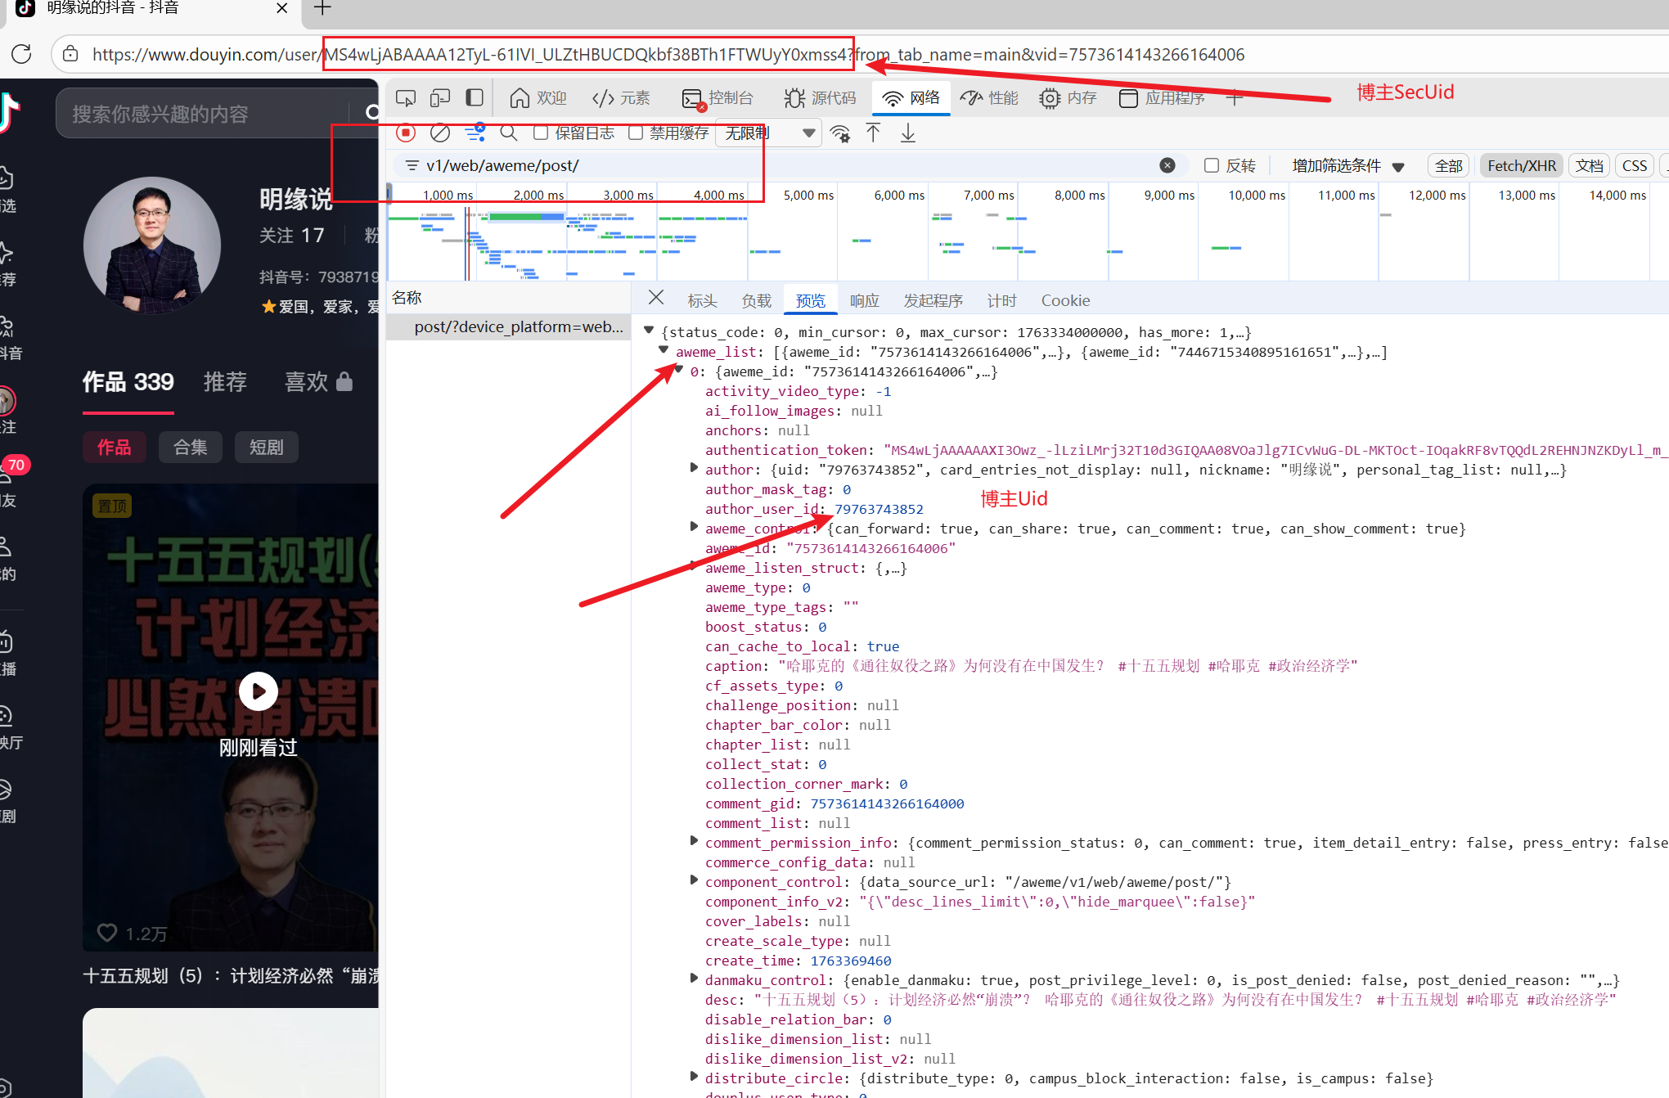
Task: Switch to the 元素 tab
Action: point(621,98)
